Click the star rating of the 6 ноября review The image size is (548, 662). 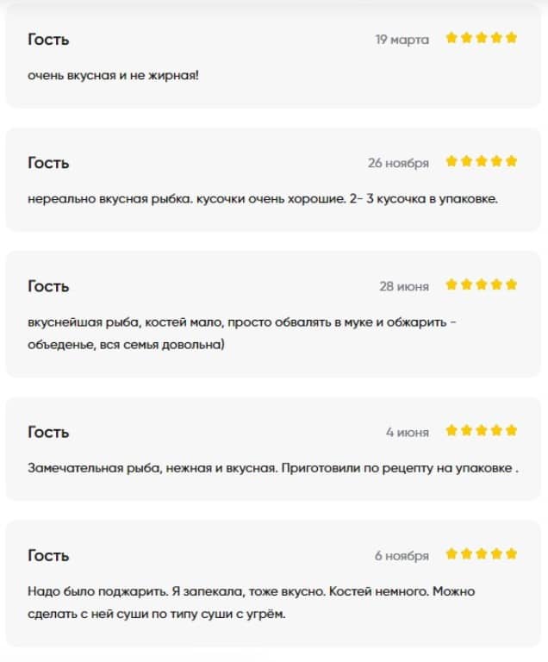(481, 553)
